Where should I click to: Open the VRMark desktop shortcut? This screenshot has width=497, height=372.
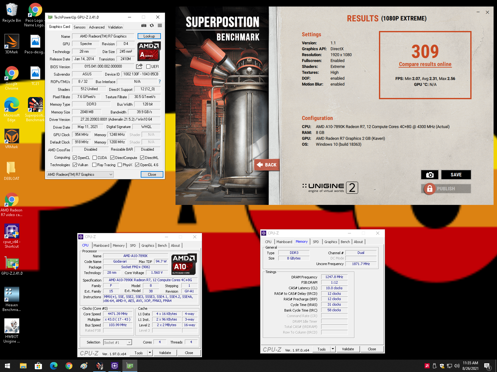11,139
